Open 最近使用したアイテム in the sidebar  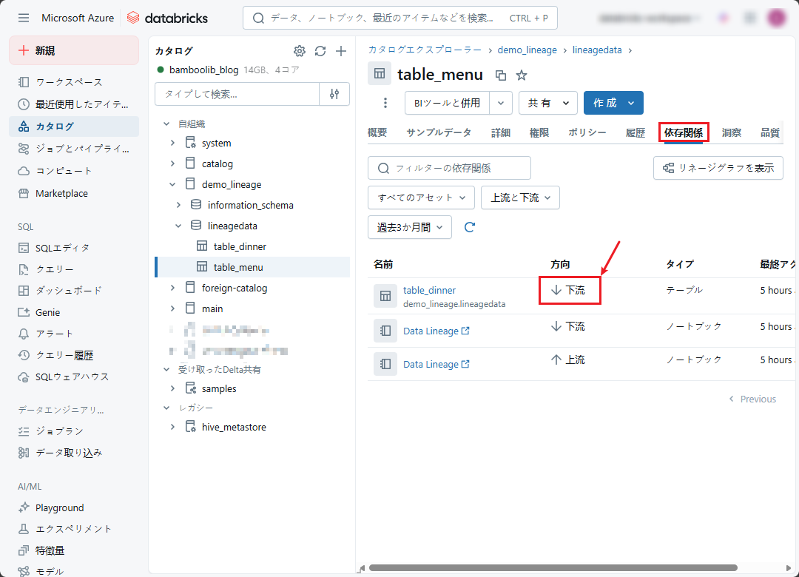pos(74,104)
